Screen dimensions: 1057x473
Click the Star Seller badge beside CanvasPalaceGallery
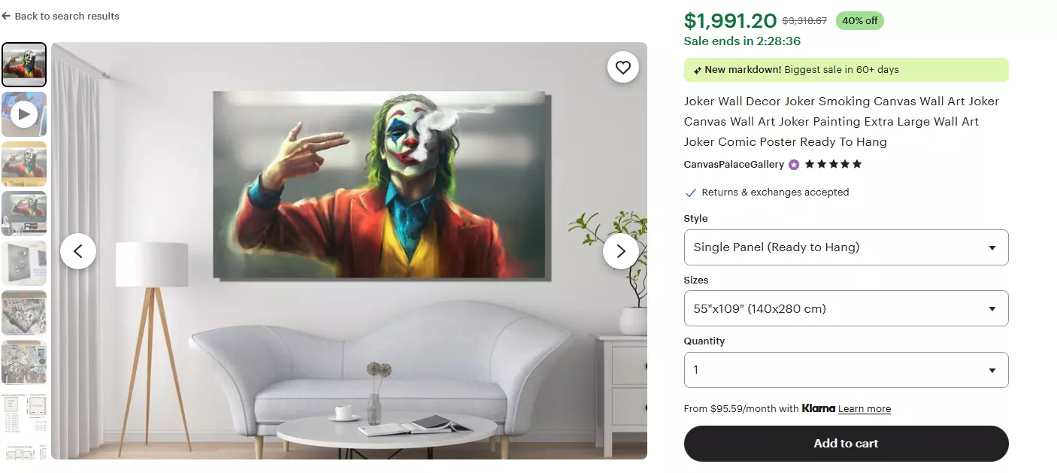pos(794,165)
